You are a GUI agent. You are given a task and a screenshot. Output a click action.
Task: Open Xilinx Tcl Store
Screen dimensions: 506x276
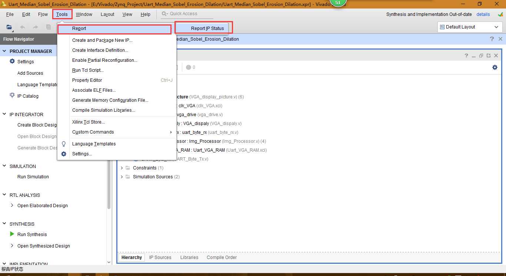click(x=117, y=122)
